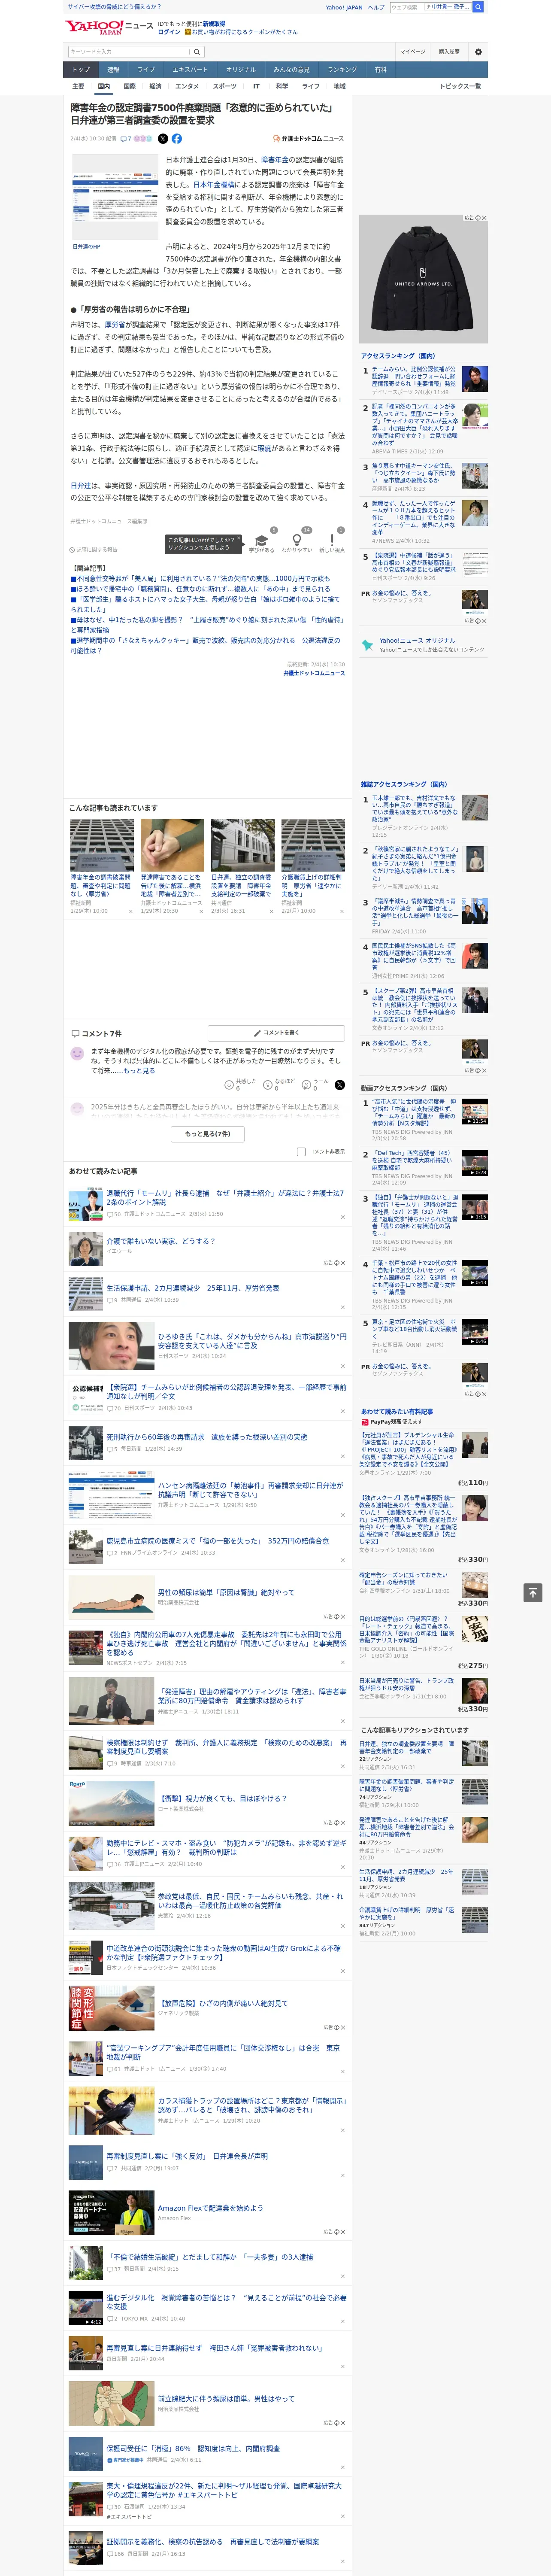
Task: Open 死刑執行から60年後の再審請求 article
Action: 207,1437
